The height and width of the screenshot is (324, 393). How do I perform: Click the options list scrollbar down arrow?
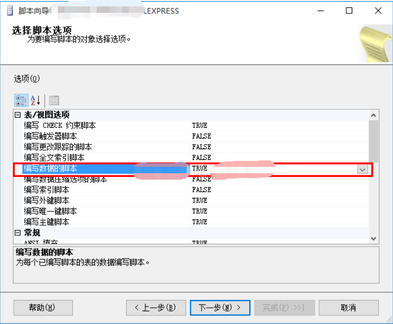click(x=374, y=238)
